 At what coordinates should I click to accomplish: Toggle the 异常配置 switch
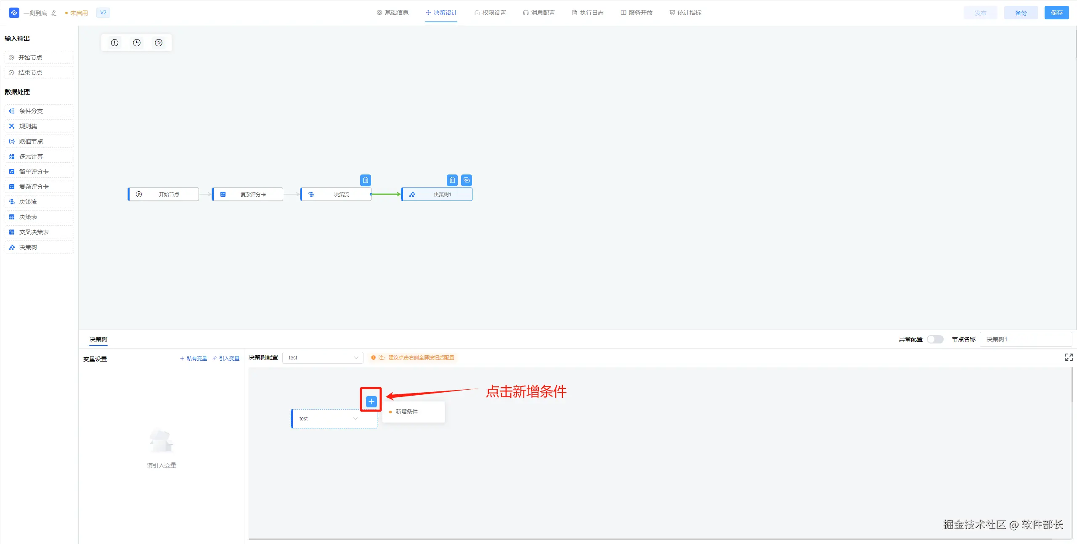(935, 339)
